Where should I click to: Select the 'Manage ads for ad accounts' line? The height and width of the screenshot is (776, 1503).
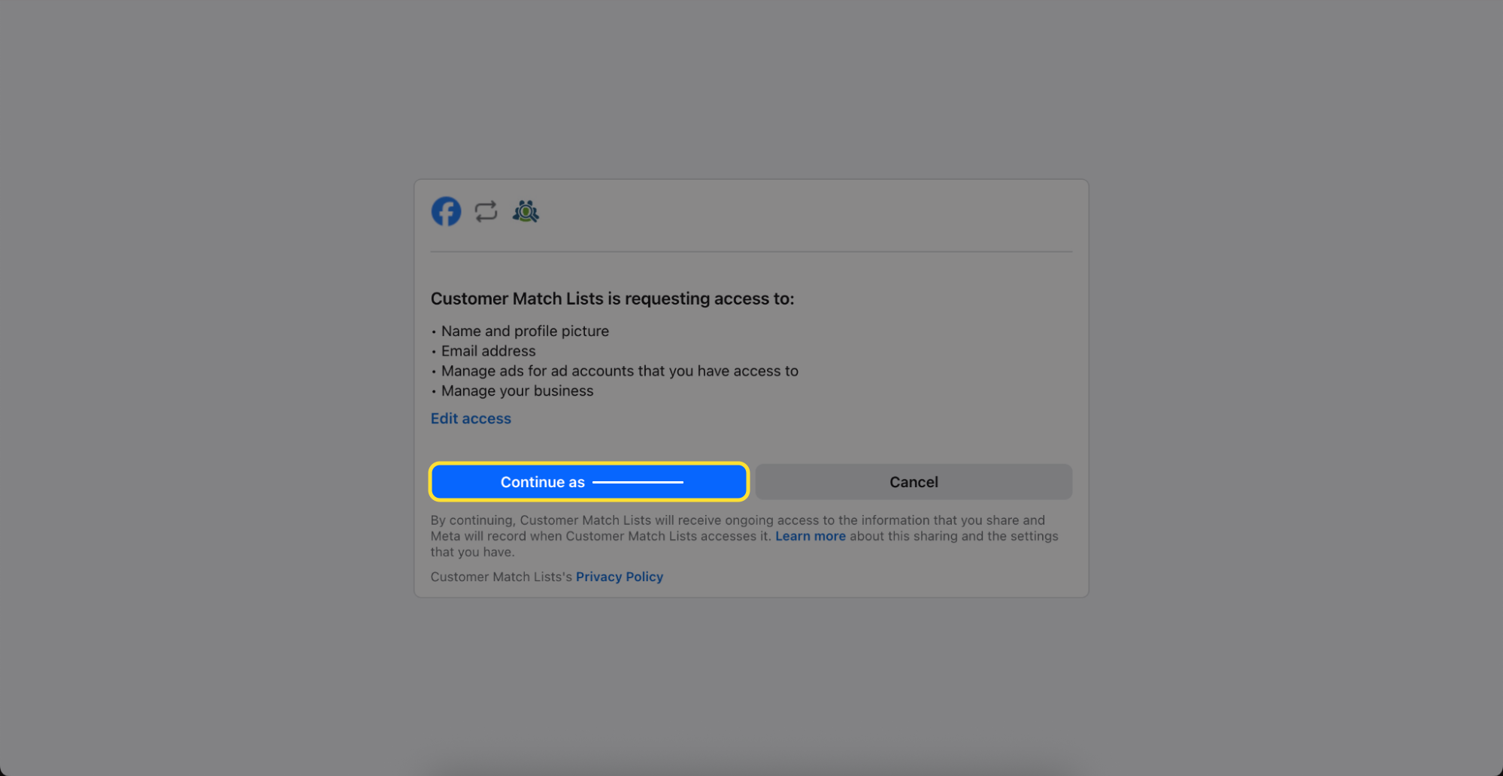620,371
